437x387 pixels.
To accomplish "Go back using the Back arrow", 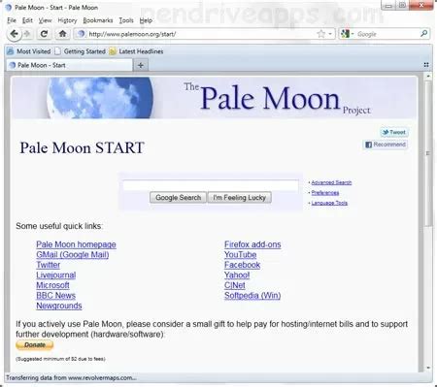I will [x=14, y=34].
